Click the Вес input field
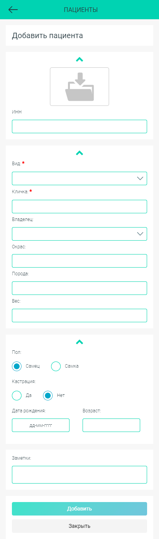This screenshot has width=159, height=539. point(79,315)
